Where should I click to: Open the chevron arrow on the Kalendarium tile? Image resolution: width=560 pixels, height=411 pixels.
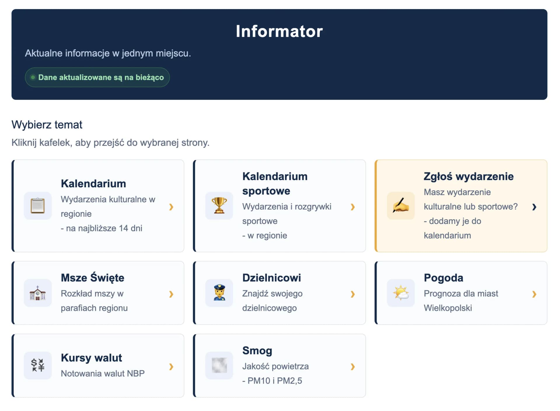coord(171,207)
